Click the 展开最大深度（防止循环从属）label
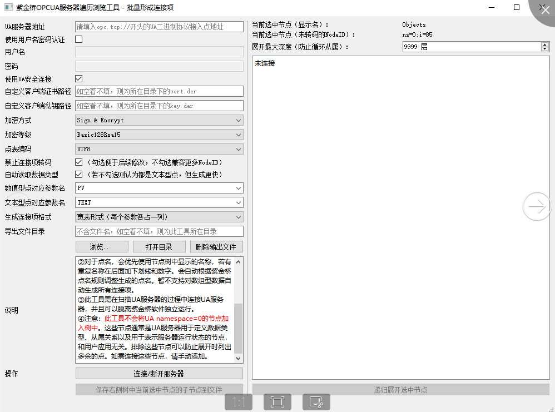 (300, 47)
